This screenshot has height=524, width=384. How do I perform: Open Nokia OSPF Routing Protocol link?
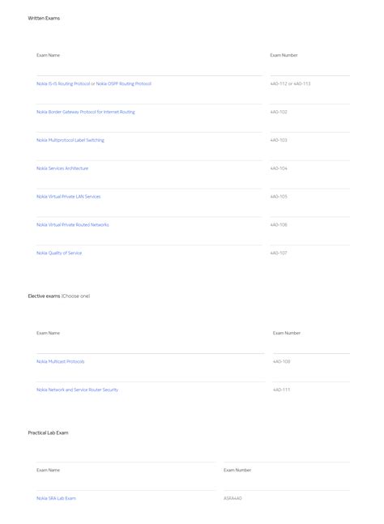coord(124,84)
